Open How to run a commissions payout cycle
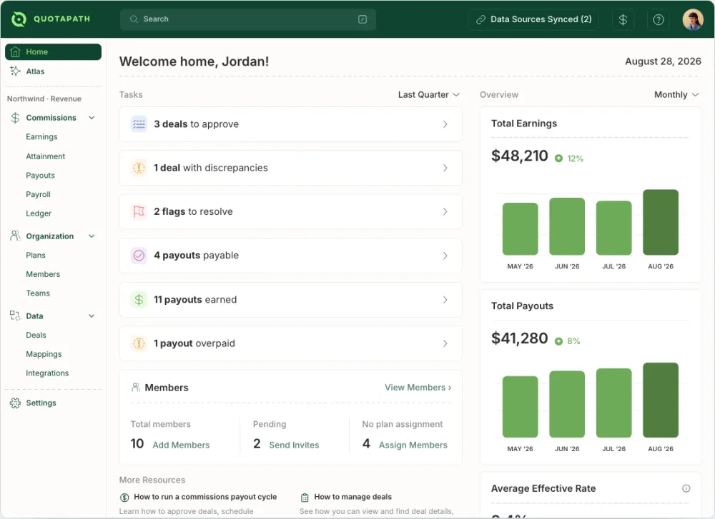Viewport: 715px width, 519px height. coord(205,497)
